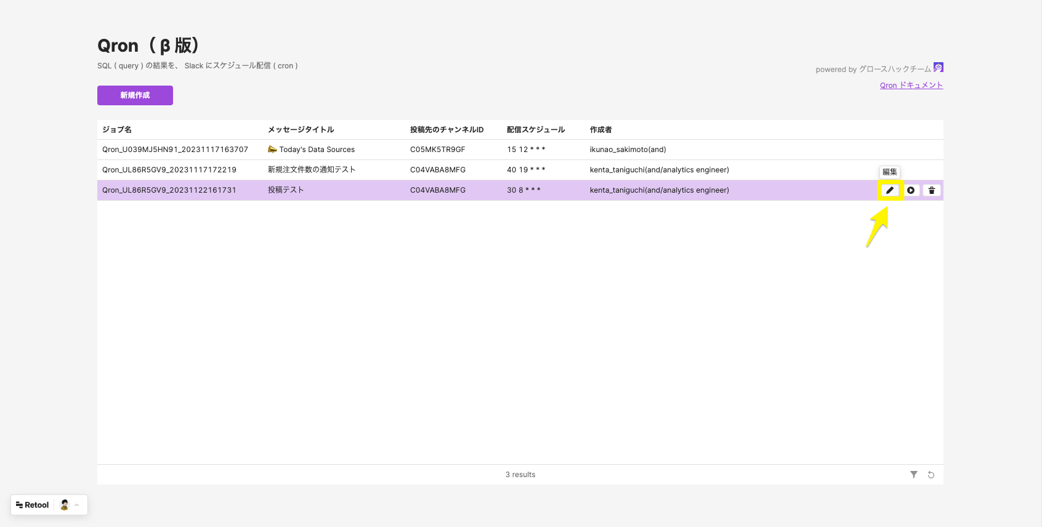Image resolution: width=1042 pixels, height=527 pixels.
Task: Click the user avatar in the Retool bar
Action: coord(65,505)
